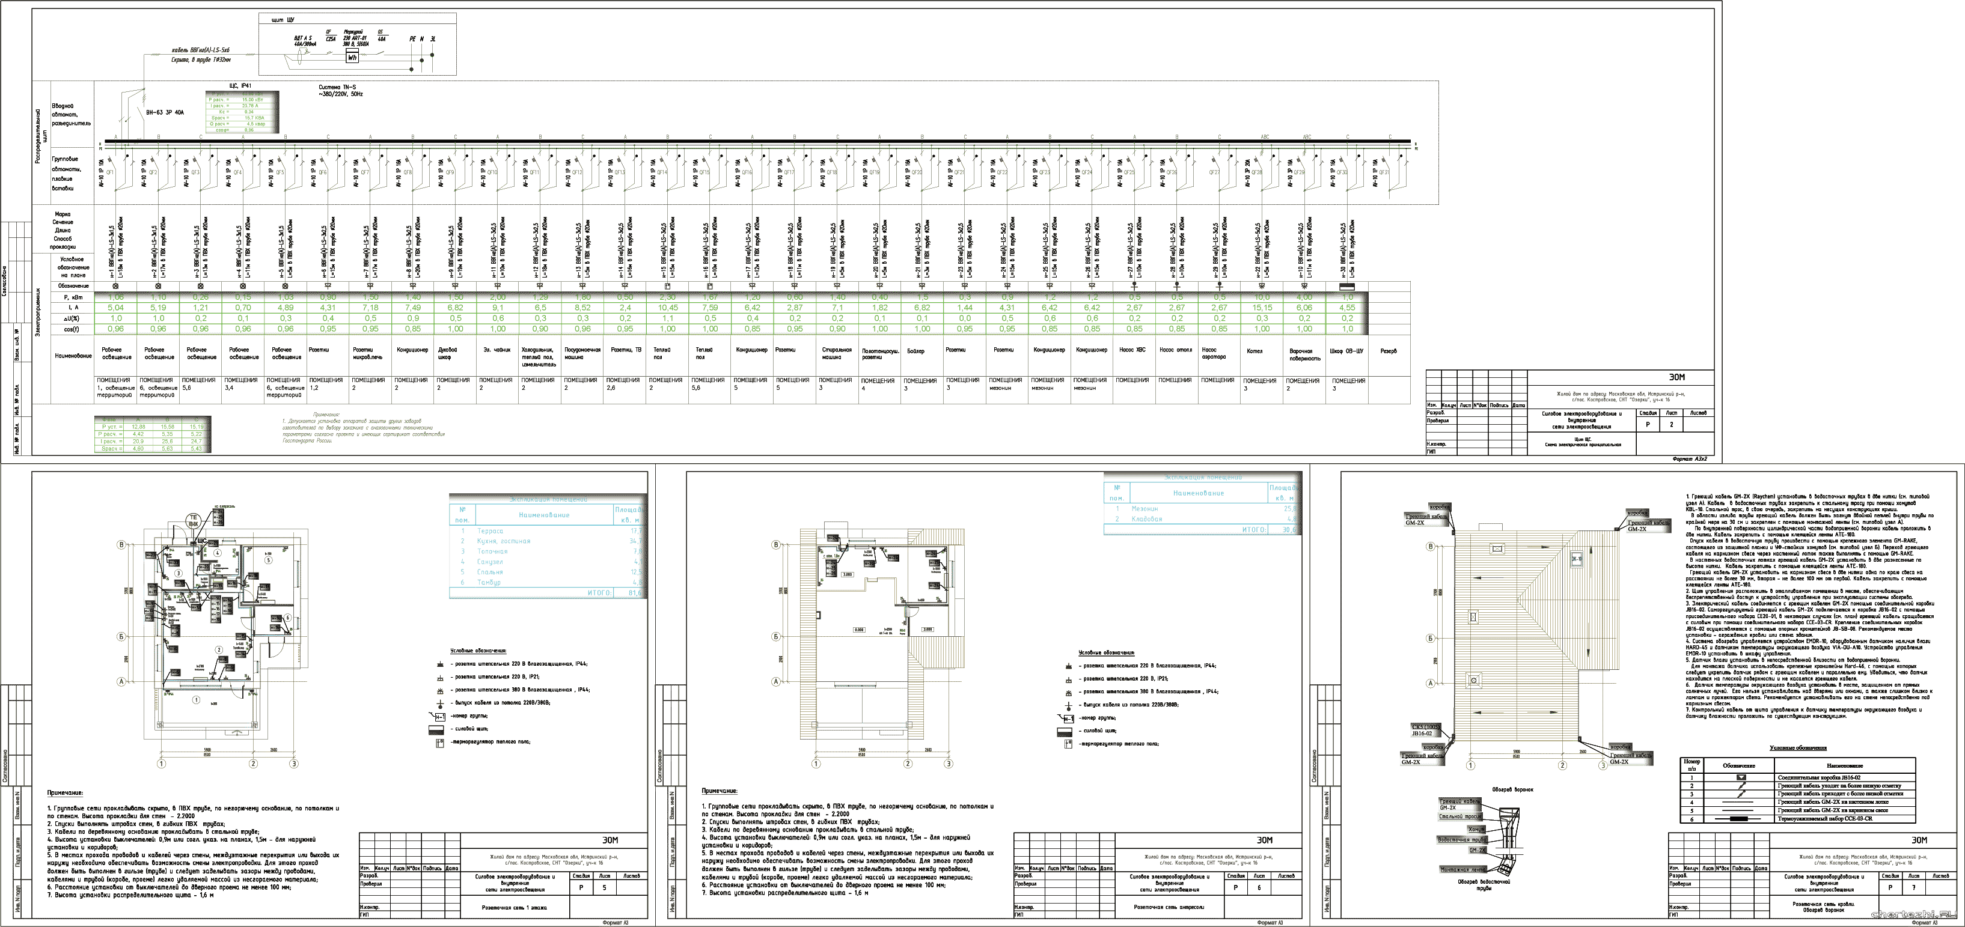
Task: Click the 5,04 current value cell for group one
Action: [x=116, y=307]
